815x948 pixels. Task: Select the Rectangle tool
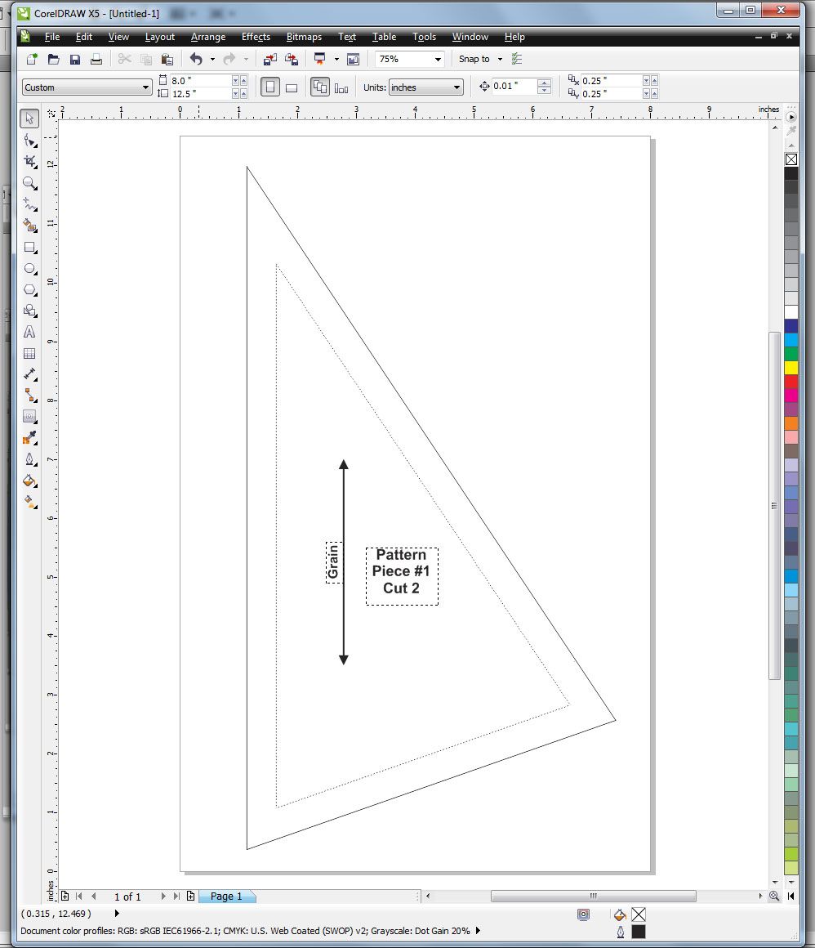(29, 248)
